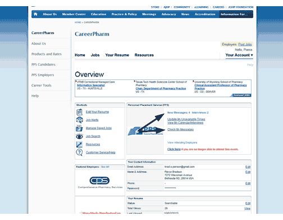Click the Job Alerts shortcut link
Image resolution: width=283 pixels, height=220 pixels.
[x=92, y=120]
